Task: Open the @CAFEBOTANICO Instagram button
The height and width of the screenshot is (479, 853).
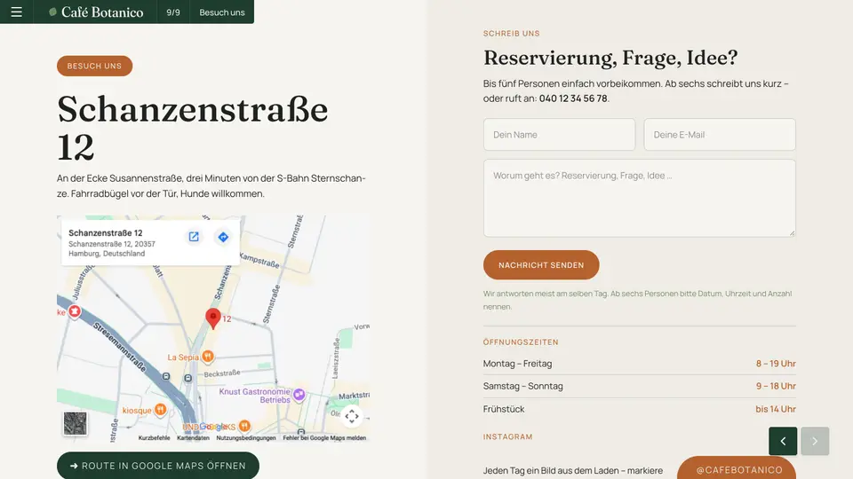Action: (737, 468)
